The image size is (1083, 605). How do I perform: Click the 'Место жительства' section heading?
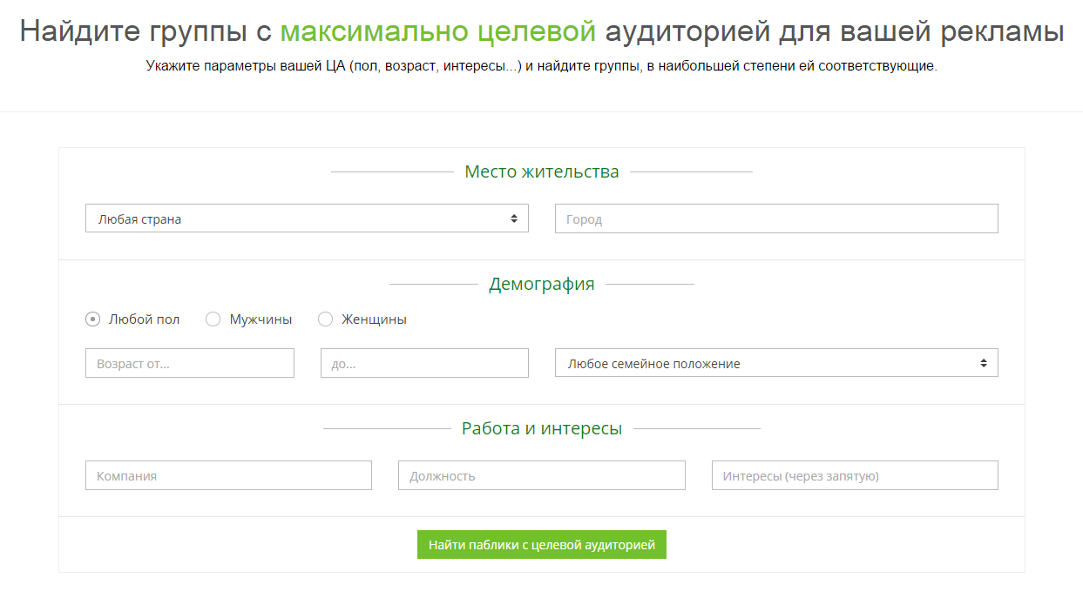click(x=541, y=171)
